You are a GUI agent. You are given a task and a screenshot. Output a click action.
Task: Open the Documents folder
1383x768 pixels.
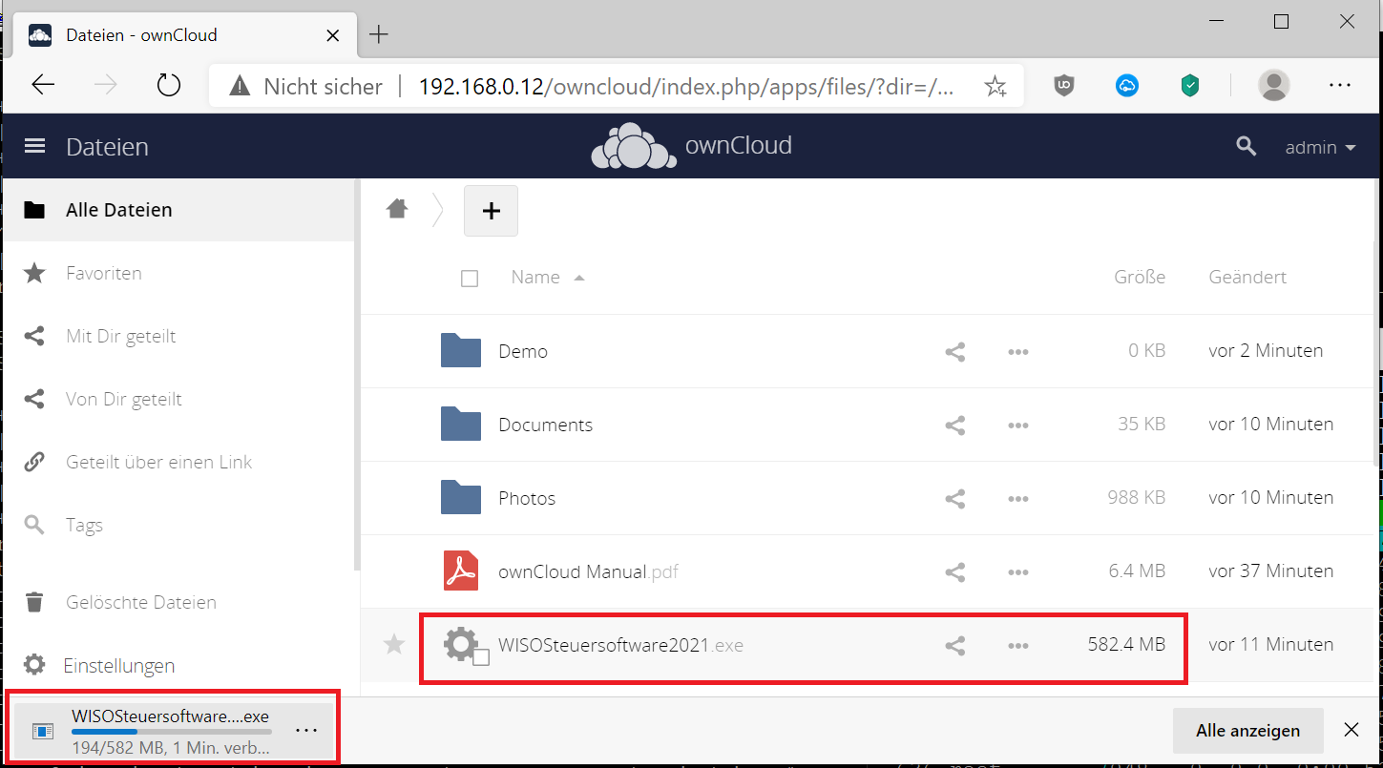click(x=545, y=425)
